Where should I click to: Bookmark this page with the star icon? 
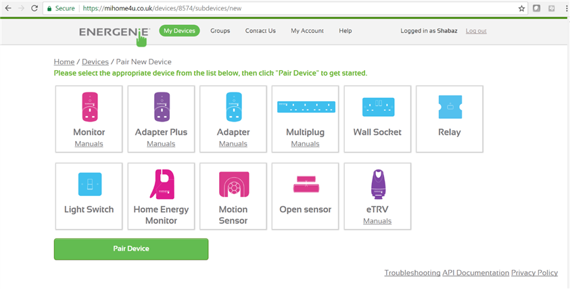[521, 8]
